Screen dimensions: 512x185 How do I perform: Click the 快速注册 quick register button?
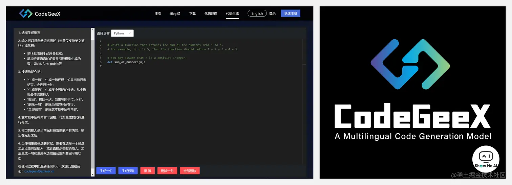click(291, 14)
